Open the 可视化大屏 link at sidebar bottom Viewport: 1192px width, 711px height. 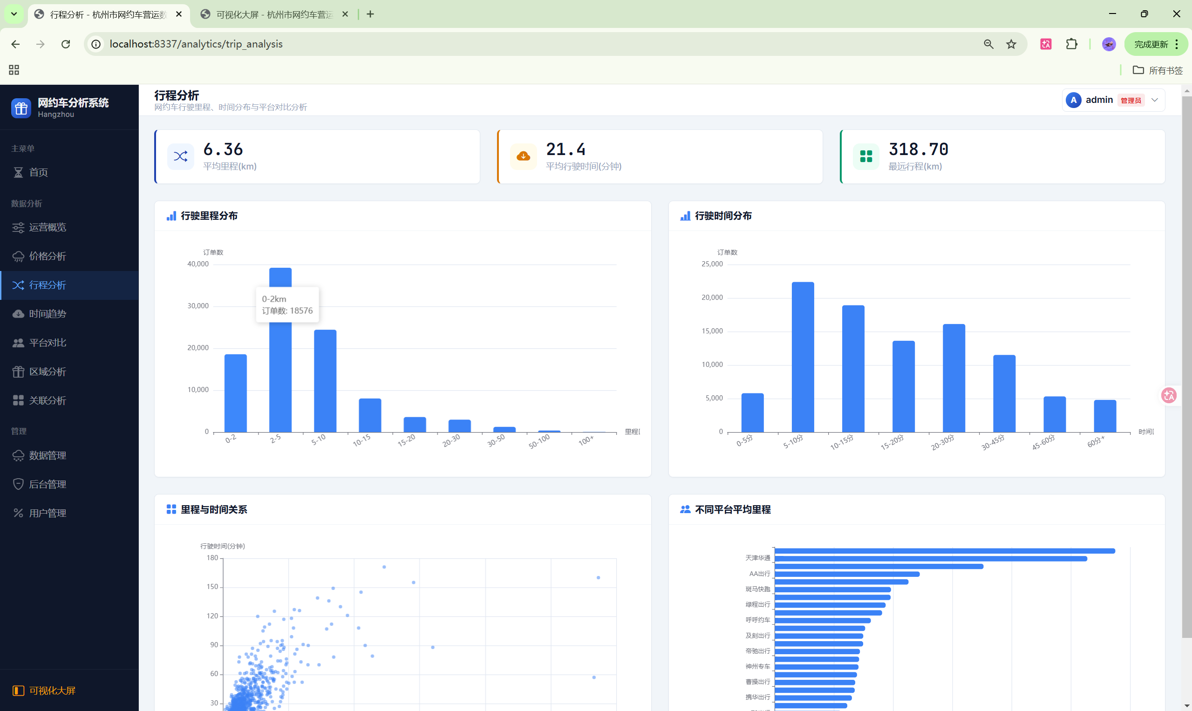pos(52,691)
